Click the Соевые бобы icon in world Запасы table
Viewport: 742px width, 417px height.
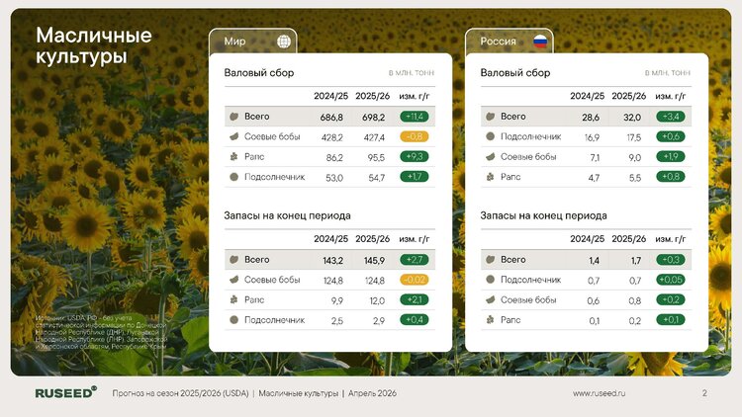232,280
